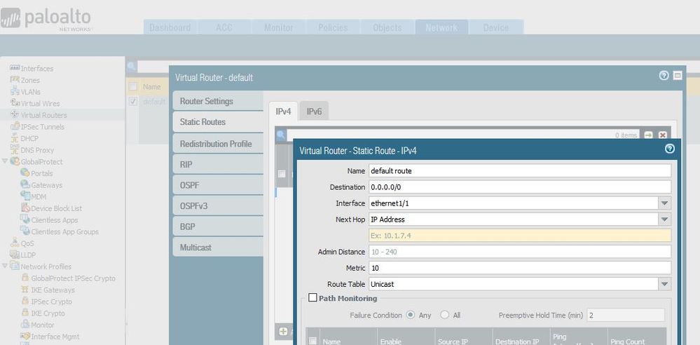Click the next hop IP address field
Viewport: 700px width, 345px height.
coord(519,236)
